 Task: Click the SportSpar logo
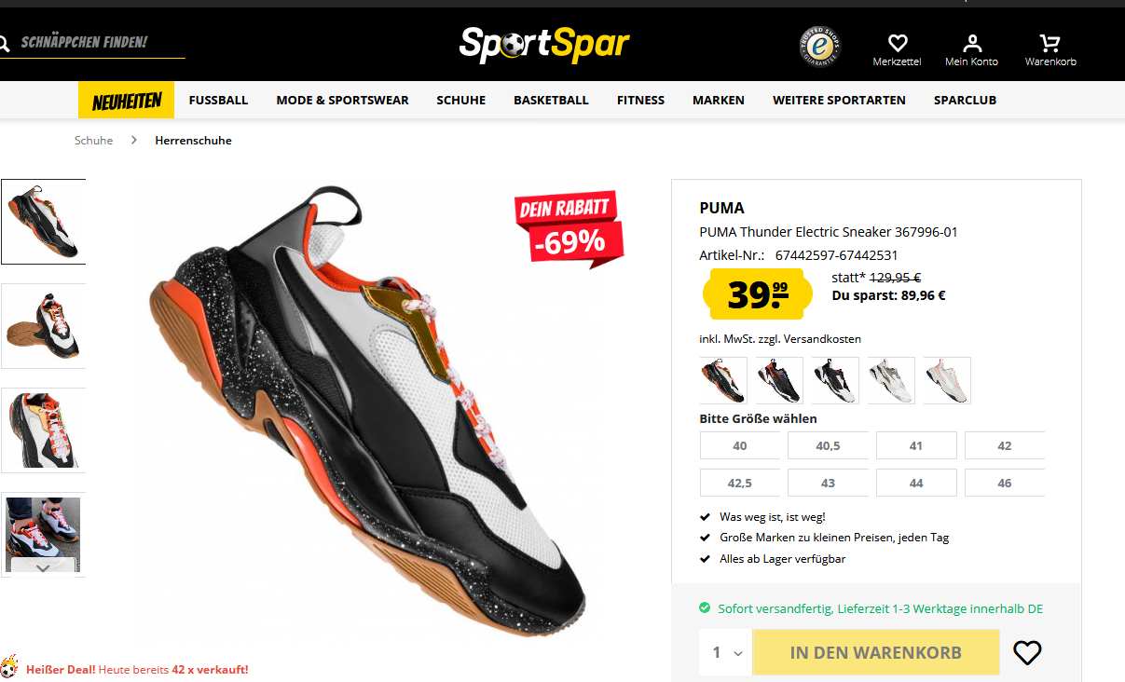pyautogui.click(x=544, y=44)
